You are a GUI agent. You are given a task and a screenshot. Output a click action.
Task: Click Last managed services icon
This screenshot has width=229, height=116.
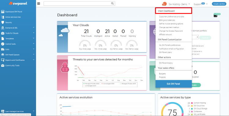(x=3, y=111)
